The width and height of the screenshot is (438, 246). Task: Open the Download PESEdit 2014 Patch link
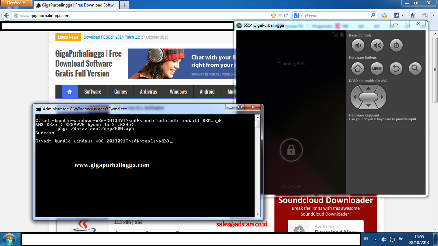tap(112, 37)
